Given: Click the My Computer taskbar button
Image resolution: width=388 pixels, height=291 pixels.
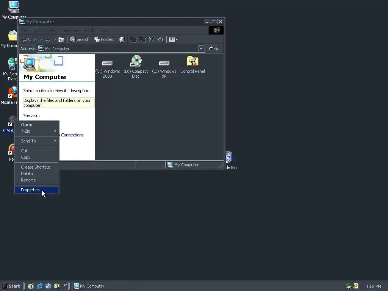Looking at the screenshot, I should (x=102, y=286).
